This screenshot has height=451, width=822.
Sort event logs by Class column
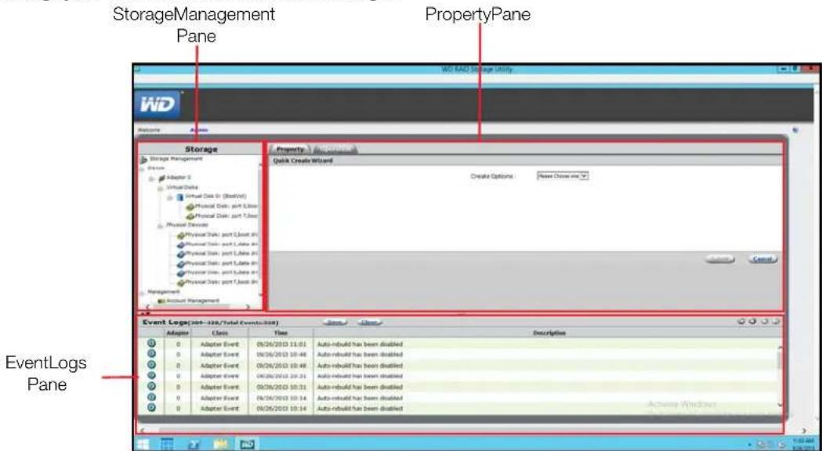click(219, 333)
